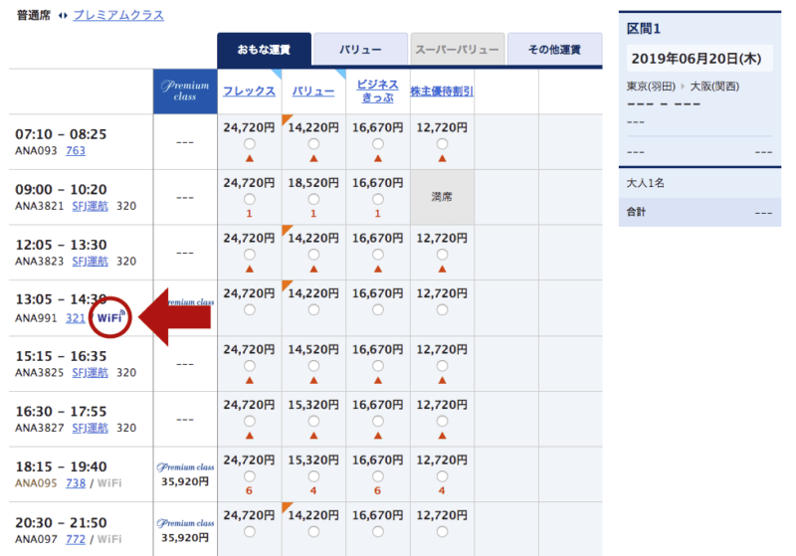Click Premium class icon for ANA095 flight
Image resolution: width=796 pixels, height=556 pixels.
184,465
